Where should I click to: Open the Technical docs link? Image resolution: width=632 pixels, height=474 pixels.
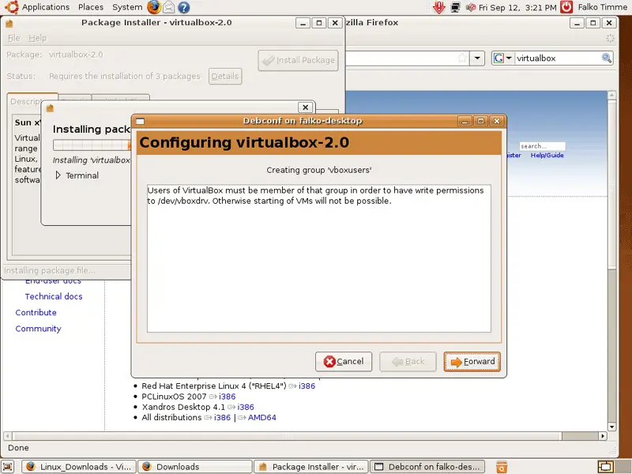click(x=54, y=297)
